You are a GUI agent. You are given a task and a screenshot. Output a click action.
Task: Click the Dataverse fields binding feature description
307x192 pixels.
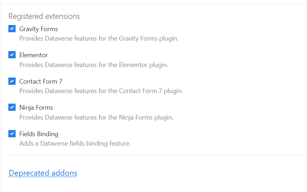click(75, 143)
